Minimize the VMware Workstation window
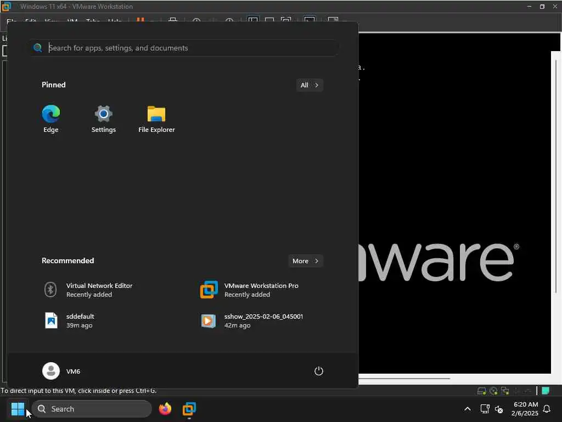 click(529, 7)
